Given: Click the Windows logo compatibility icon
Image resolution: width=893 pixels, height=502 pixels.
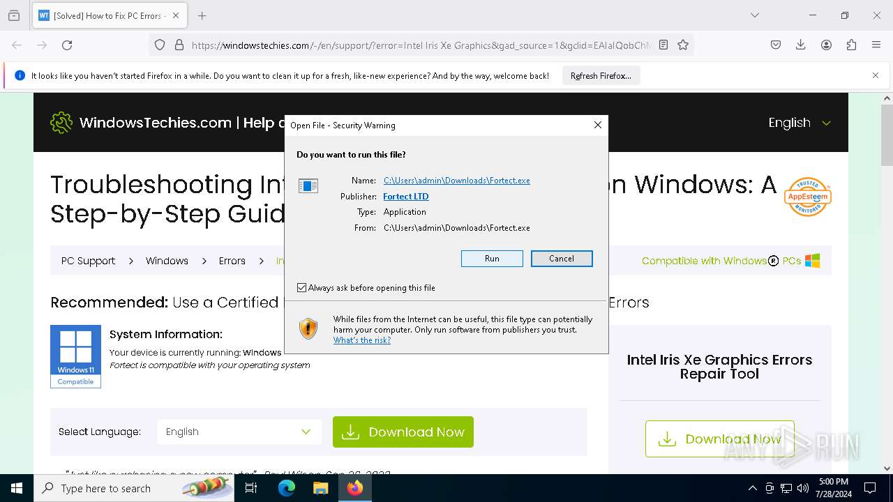Looking at the screenshot, I should [813, 261].
